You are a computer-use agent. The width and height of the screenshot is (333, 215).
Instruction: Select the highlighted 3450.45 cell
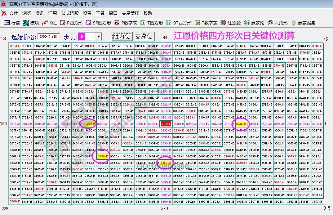tap(166, 163)
